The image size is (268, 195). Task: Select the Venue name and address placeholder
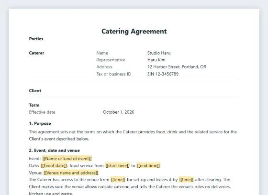71,173
